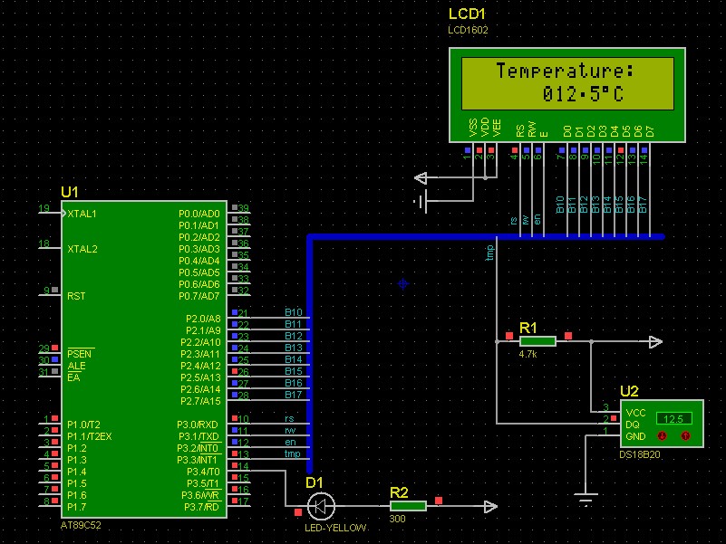Click the VCC pin label on U2
The image size is (726, 544).
[x=635, y=413]
